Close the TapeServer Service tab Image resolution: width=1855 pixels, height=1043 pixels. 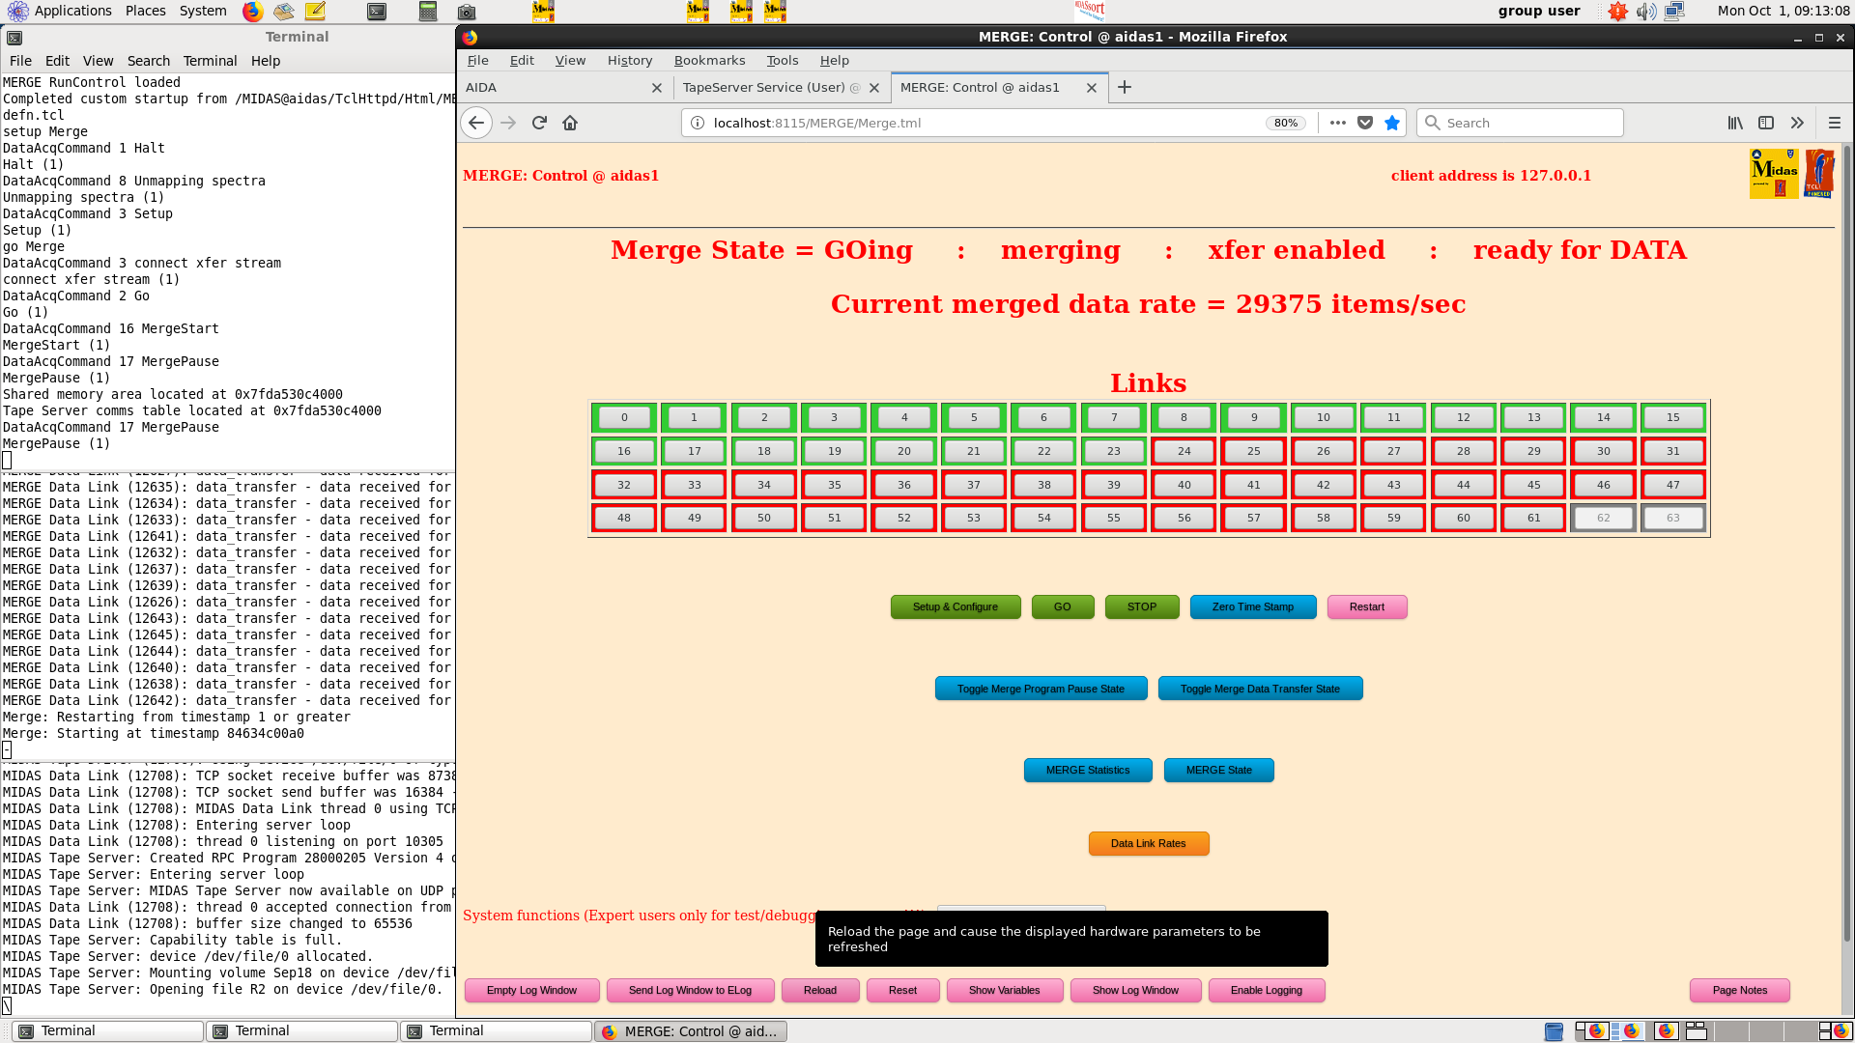[874, 88]
